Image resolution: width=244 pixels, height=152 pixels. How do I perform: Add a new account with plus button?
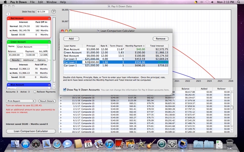coord(8,14)
